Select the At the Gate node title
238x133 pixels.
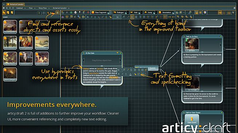tap(90, 53)
